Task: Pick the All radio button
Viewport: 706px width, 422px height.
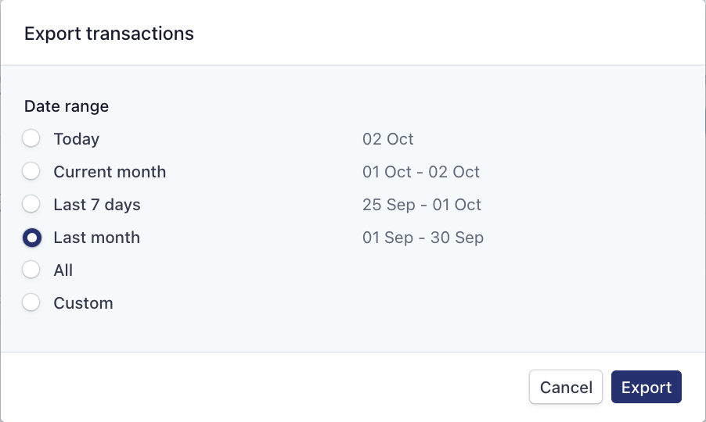Action: (31, 270)
